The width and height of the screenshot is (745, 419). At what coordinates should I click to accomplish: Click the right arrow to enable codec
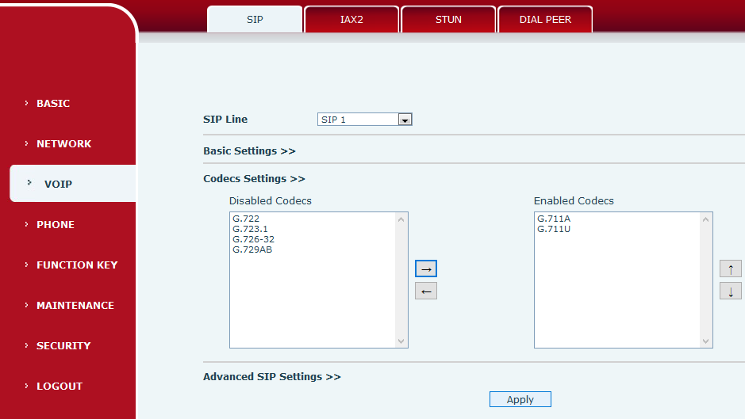(x=426, y=269)
